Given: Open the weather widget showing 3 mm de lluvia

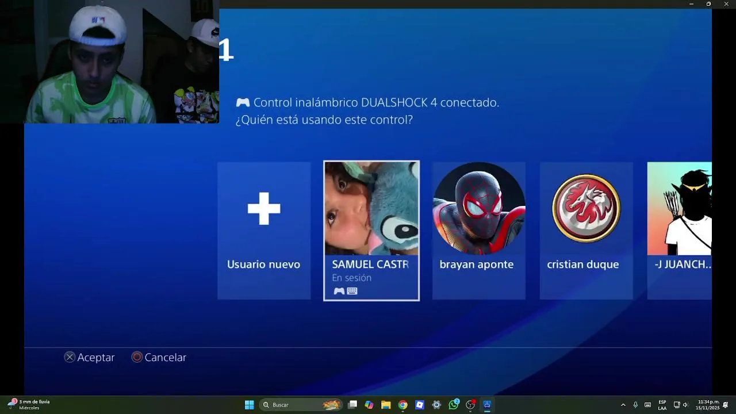Looking at the screenshot, I should 29,405.
